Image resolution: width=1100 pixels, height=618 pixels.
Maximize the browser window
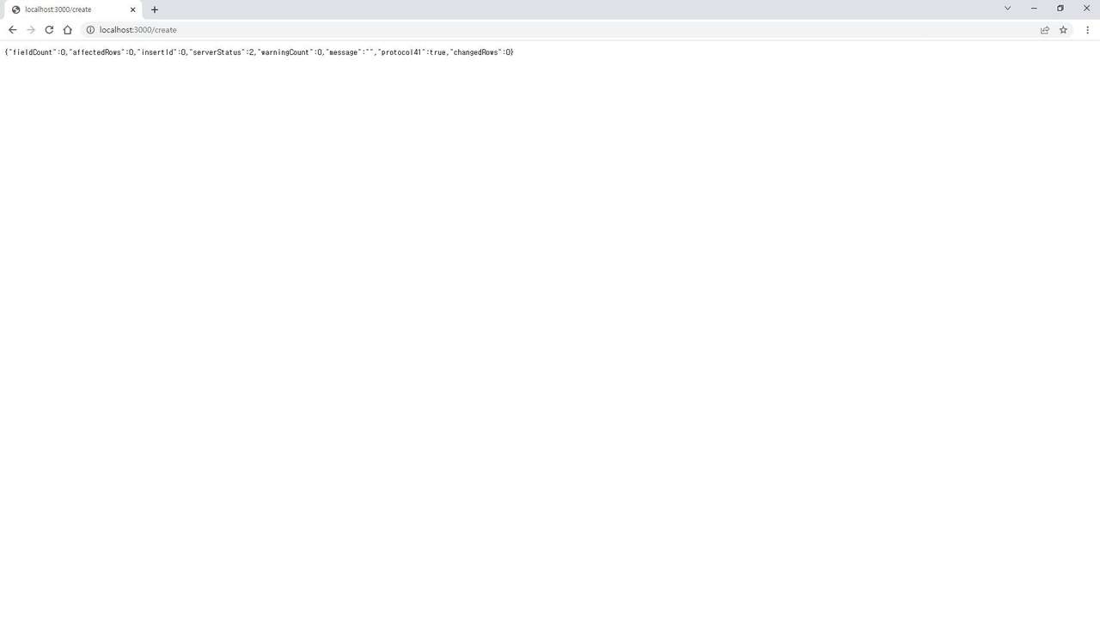click(1060, 9)
